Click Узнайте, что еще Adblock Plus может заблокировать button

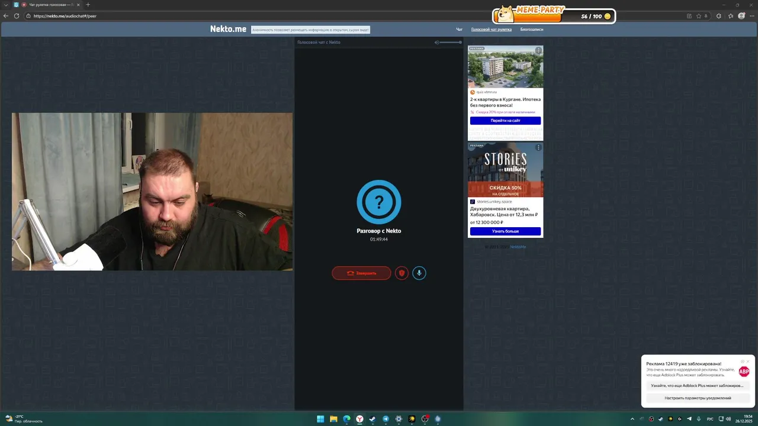point(697,386)
